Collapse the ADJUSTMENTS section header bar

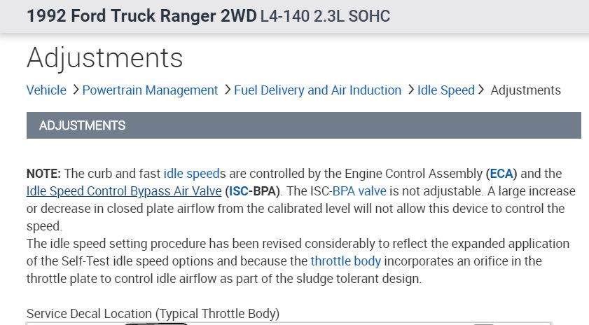point(303,126)
